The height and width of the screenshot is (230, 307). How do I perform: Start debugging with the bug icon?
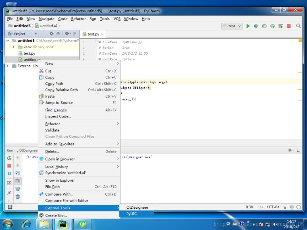[x=255, y=26]
